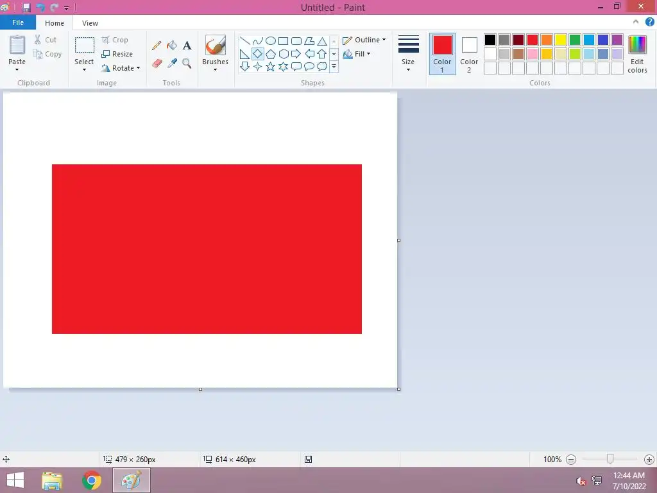Switch to the View tab
The image size is (657, 493).
90,23
